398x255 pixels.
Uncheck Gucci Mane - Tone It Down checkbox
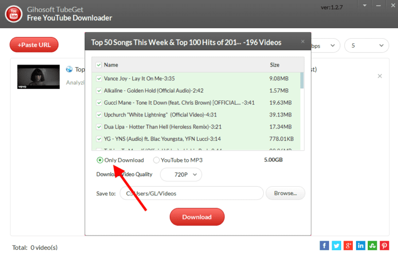[x=99, y=103]
